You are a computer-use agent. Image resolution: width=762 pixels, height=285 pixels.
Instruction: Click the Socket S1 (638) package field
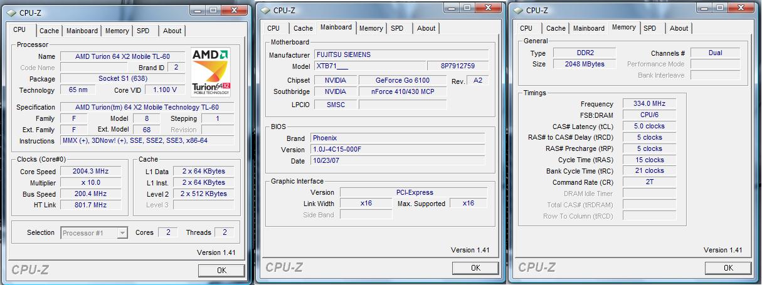tap(122, 79)
